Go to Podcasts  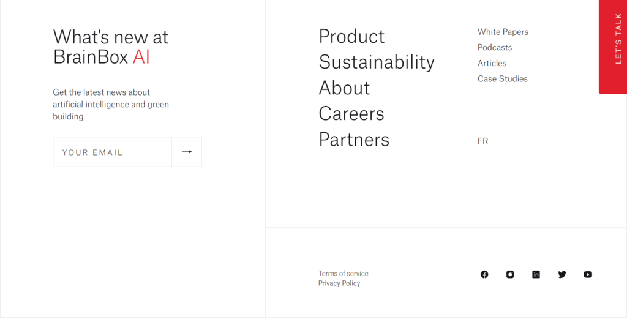(x=495, y=47)
